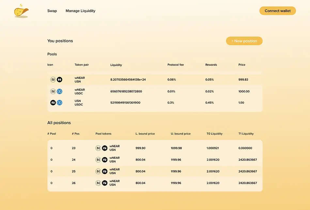The image size is (310, 210).
Task: Click wNEAR icon in first pool row
Action: point(53,80)
